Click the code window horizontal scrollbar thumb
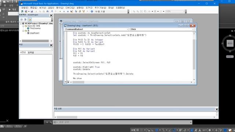 click(x=78, y=82)
